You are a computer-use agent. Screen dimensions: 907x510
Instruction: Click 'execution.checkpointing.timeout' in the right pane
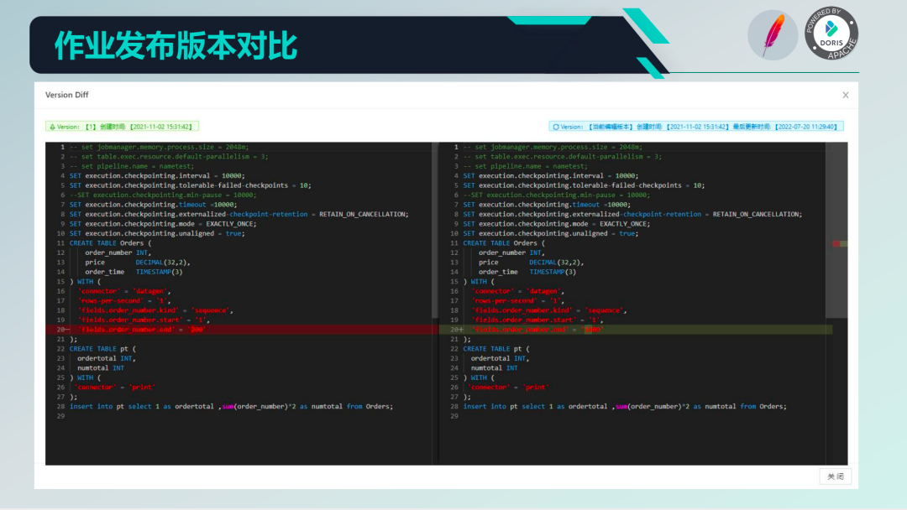540,205
